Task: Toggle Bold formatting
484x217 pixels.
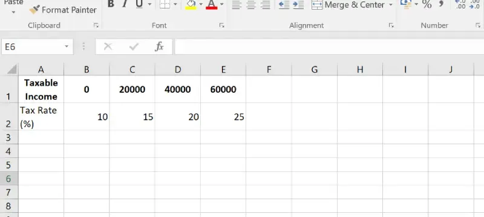Action: click(111, 4)
